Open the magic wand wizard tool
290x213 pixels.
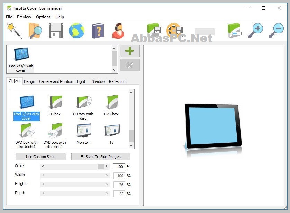point(15,31)
